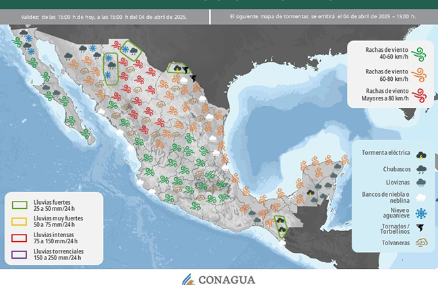Click the Tornados / Torbellinos funnel legend icon

coord(421,228)
